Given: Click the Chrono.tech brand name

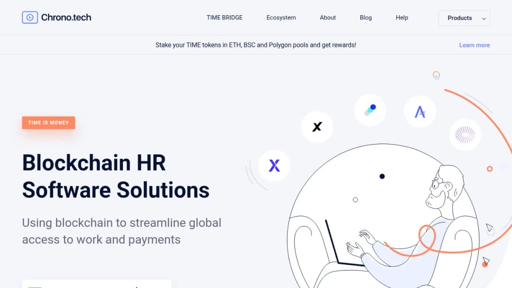Looking at the screenshot, I should (66, 18).
